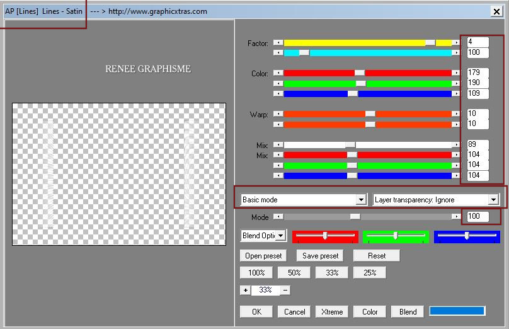Click the right arrow of second Warp slider
This screenshot has width=509, height=329.
[456, 124]
